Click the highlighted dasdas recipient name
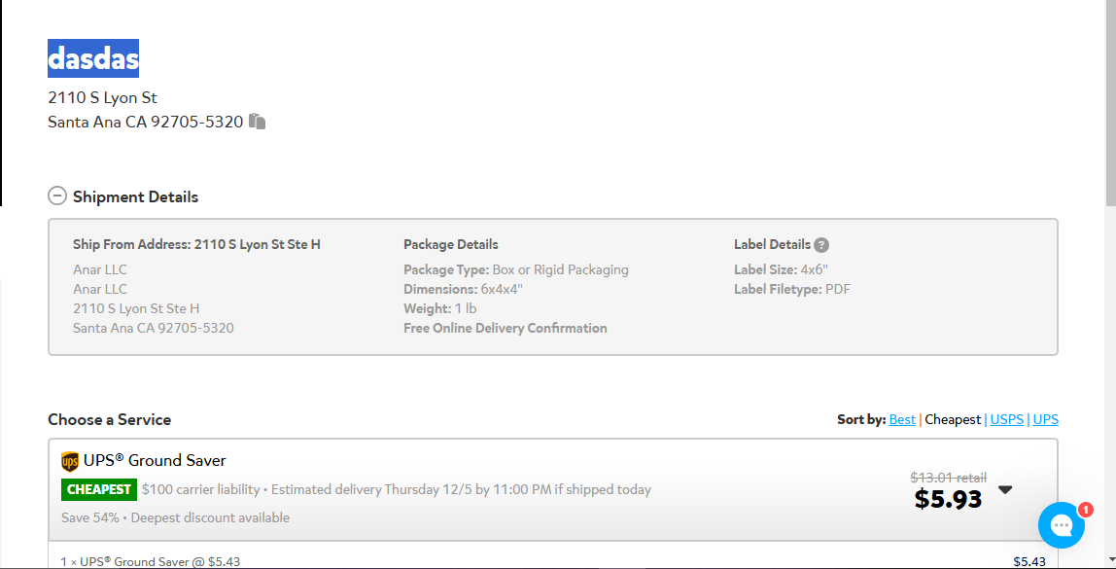This screenshot has width=1116, height=569. (93, 58)
